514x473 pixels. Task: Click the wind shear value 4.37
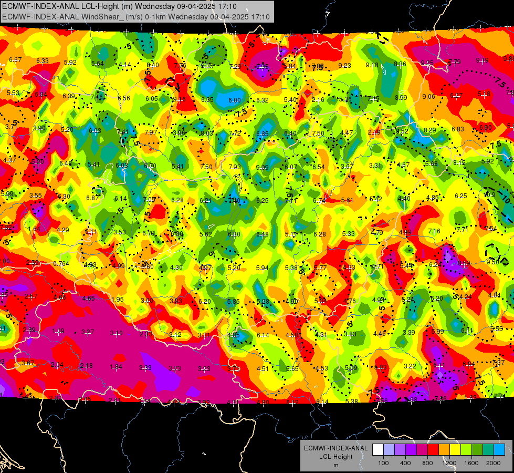pyautogui.click(x=9, y=160)
